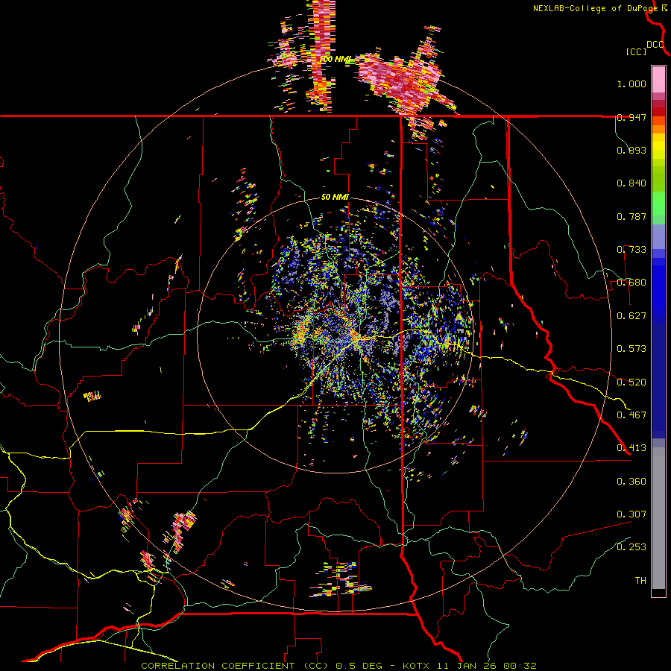This screenshot has height=671, width=671.
Task: Click the TH label on the legend
Action: click(640, 581)
